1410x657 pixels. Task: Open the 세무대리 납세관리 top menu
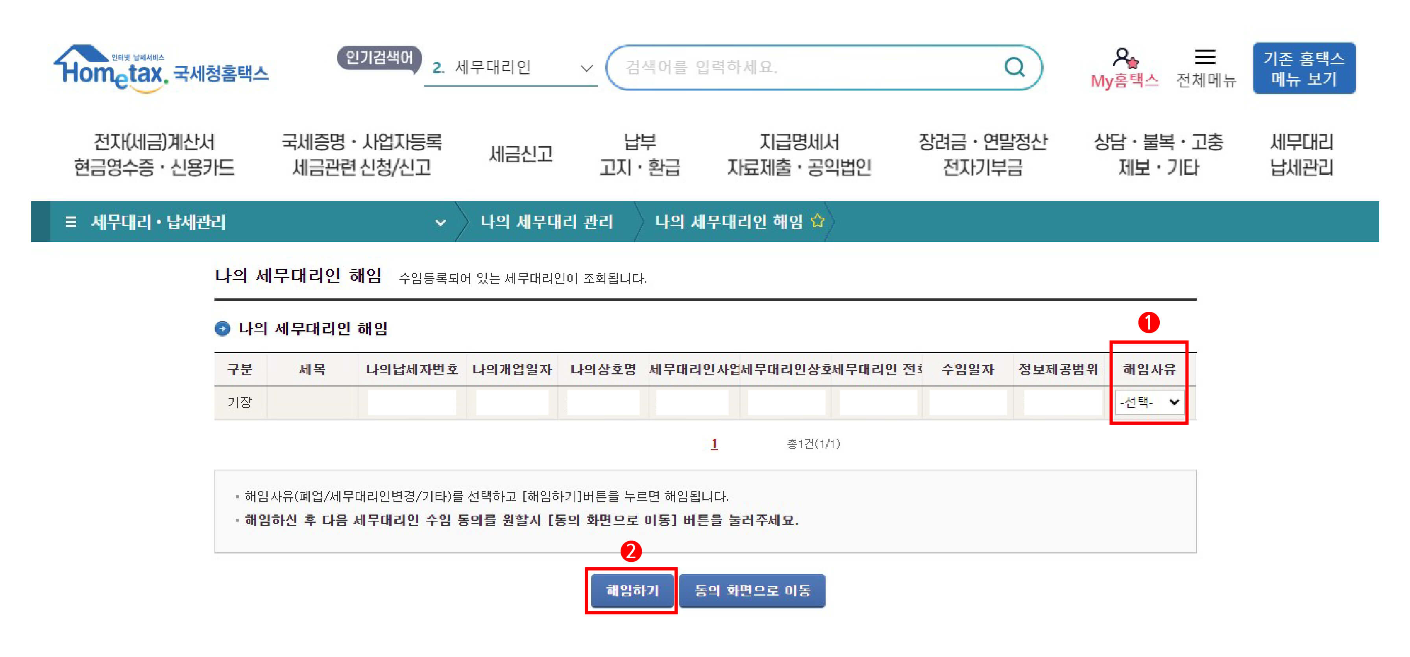pyautogui.click(x=1301, y=154)
